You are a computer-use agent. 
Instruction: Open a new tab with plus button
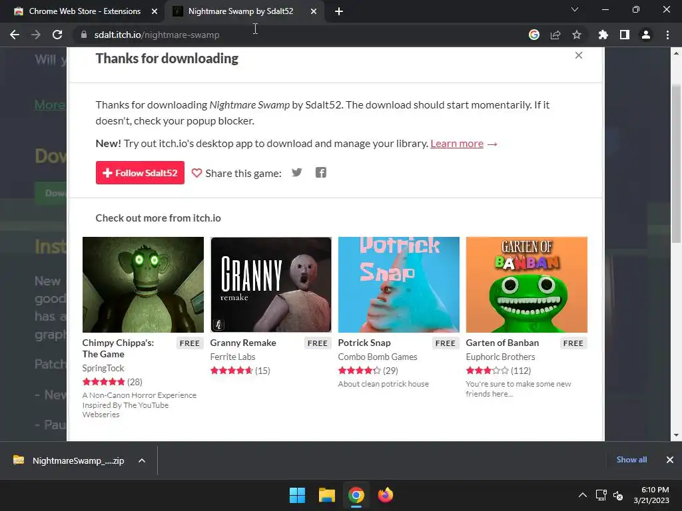tap(339, 11)
